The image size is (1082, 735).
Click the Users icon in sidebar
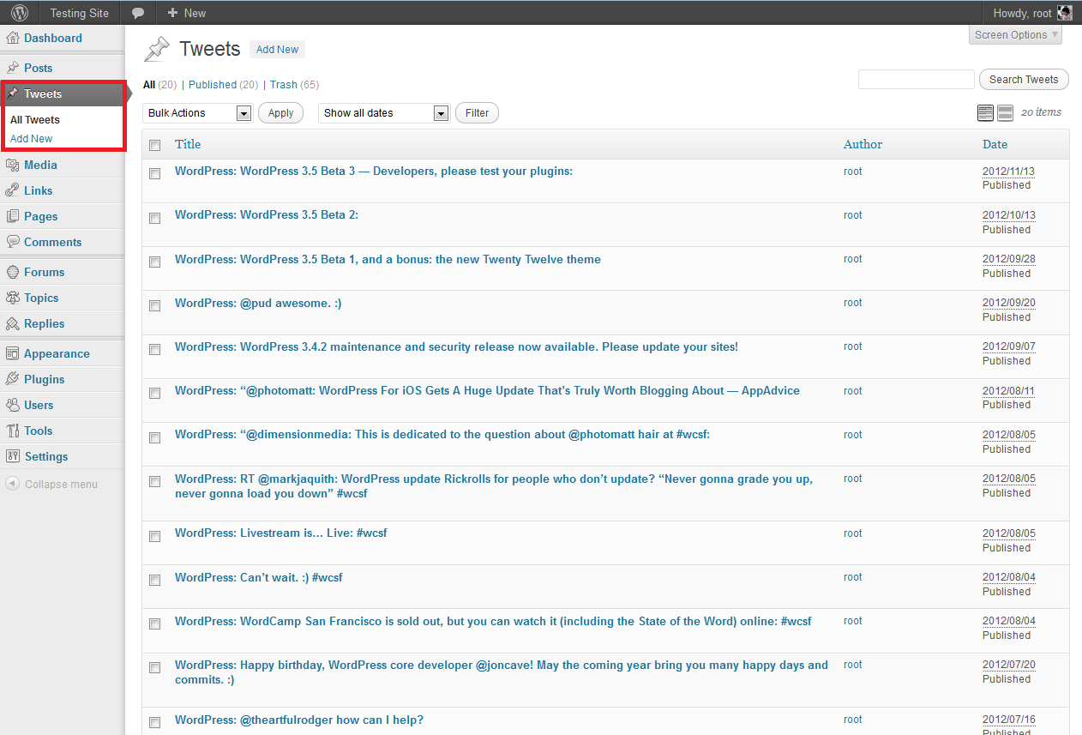tap(13, 405)
